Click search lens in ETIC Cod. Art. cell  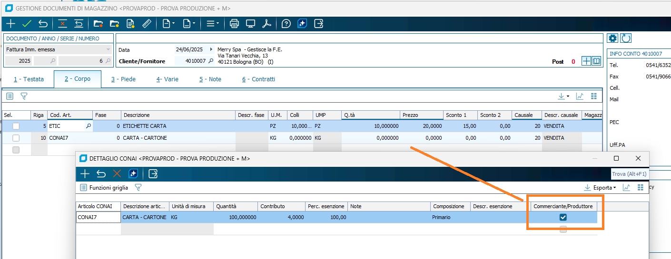(x=88, y=126)
